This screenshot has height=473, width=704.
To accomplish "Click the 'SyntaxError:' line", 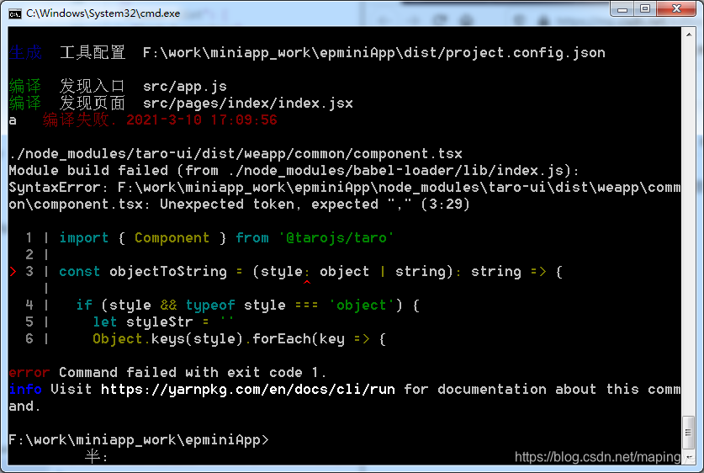I will (x=344, y=188).
